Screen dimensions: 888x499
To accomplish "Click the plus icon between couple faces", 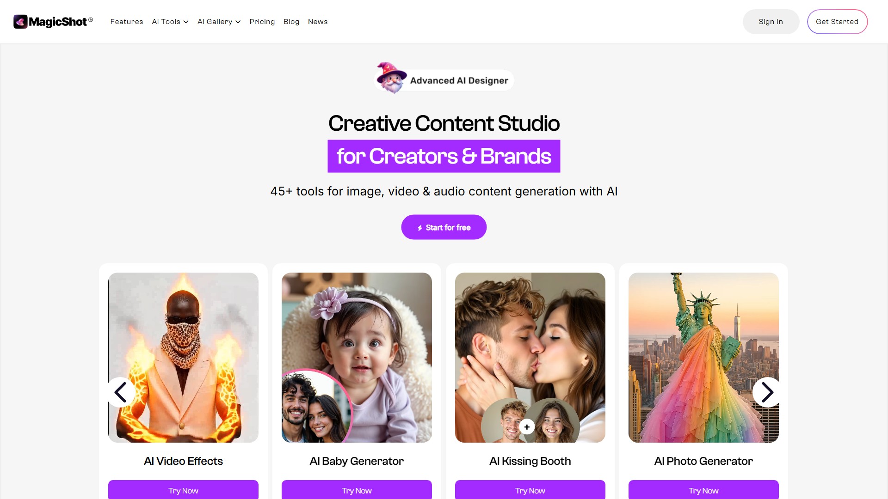I will coord(527,427).
